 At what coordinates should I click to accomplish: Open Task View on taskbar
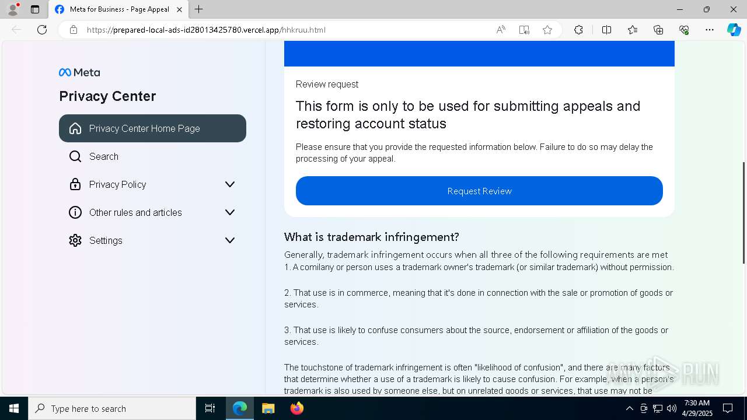coord(210,408)
